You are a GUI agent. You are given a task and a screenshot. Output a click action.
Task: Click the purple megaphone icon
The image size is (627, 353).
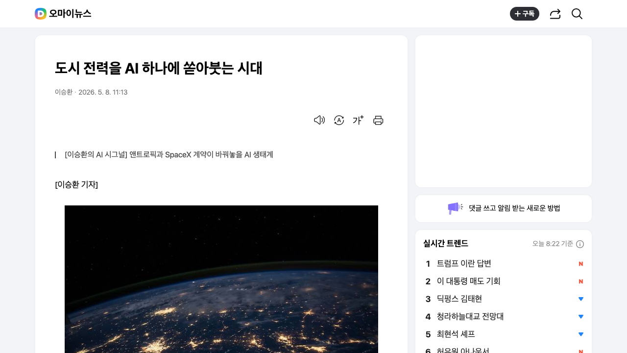[455, 208]
